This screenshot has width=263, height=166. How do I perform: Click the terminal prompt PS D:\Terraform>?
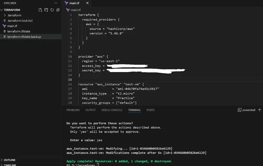coord(81,165)
